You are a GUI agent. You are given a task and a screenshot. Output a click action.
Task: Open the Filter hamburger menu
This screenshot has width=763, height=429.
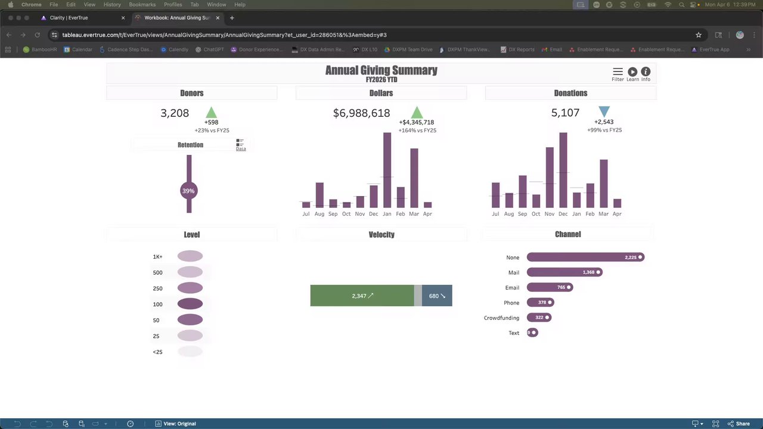[618, 71]
